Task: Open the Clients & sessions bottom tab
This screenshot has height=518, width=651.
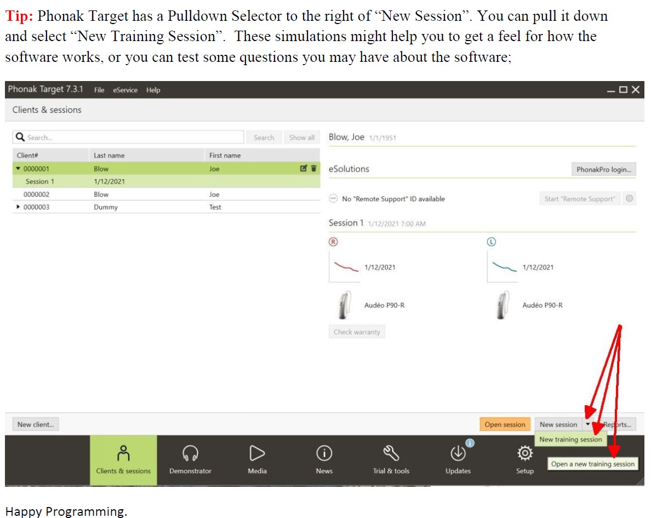Action: 123,460
